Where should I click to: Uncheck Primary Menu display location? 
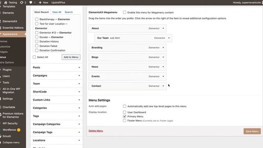[125, 116]
